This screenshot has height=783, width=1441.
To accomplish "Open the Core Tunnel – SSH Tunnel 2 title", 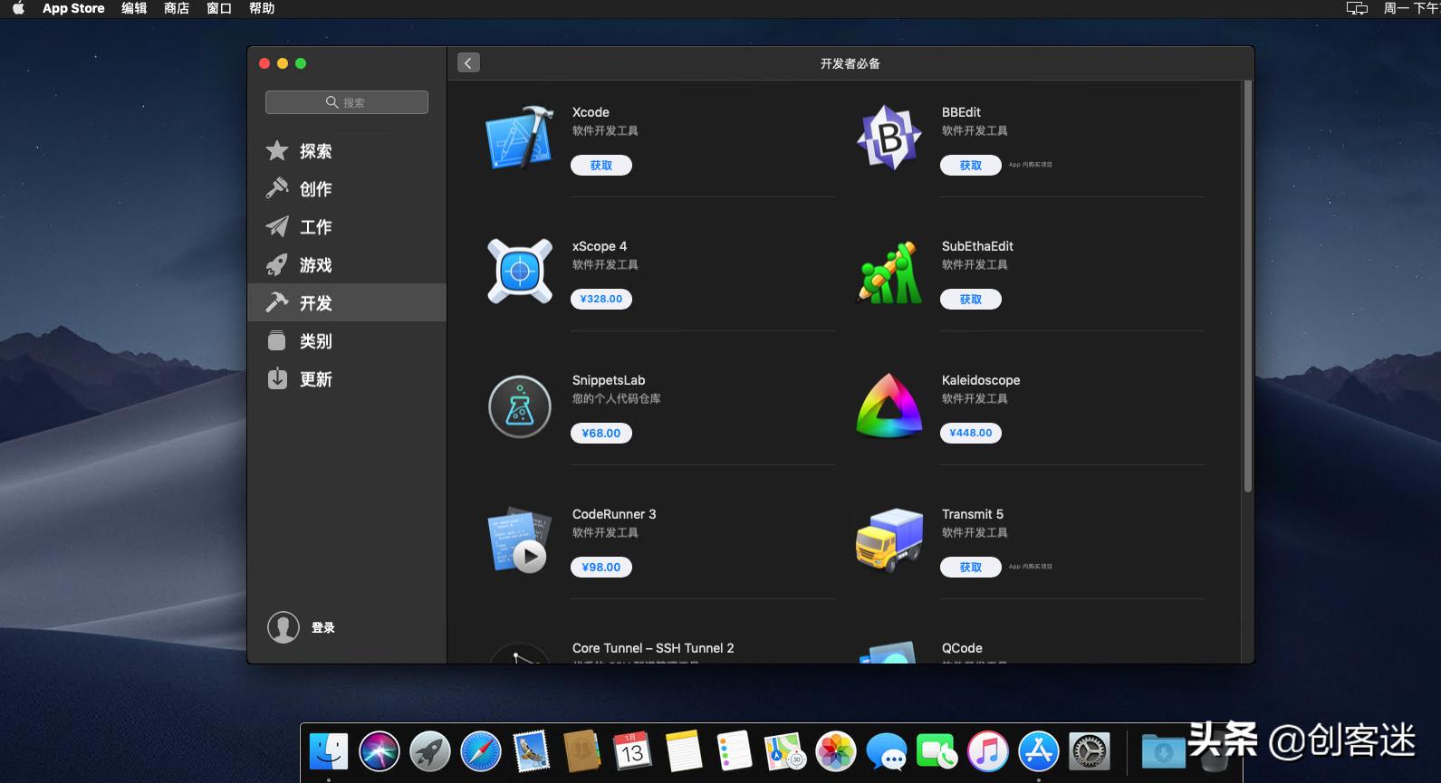I will (653, 648).
